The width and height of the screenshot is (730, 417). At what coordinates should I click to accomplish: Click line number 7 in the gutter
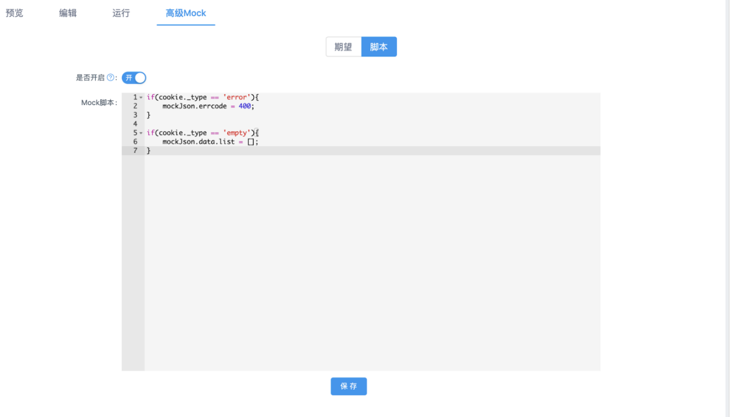[135, 151]
